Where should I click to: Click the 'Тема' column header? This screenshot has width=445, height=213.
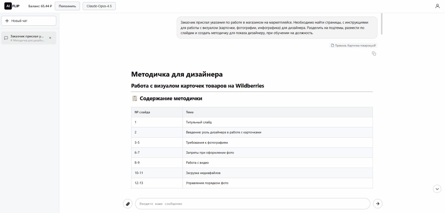click(x=277, y=112)
